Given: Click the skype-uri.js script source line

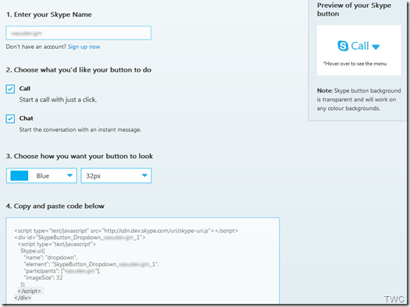Looking at the screenshot, I should pyautogui.click(x=127, y=231).
